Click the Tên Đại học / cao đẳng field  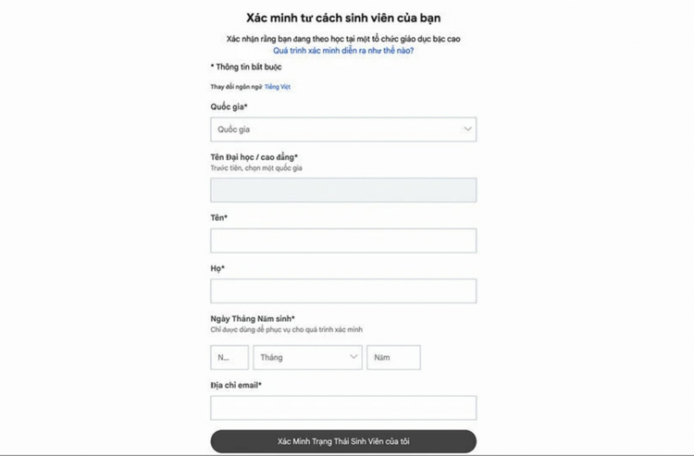tap(343, 190)
